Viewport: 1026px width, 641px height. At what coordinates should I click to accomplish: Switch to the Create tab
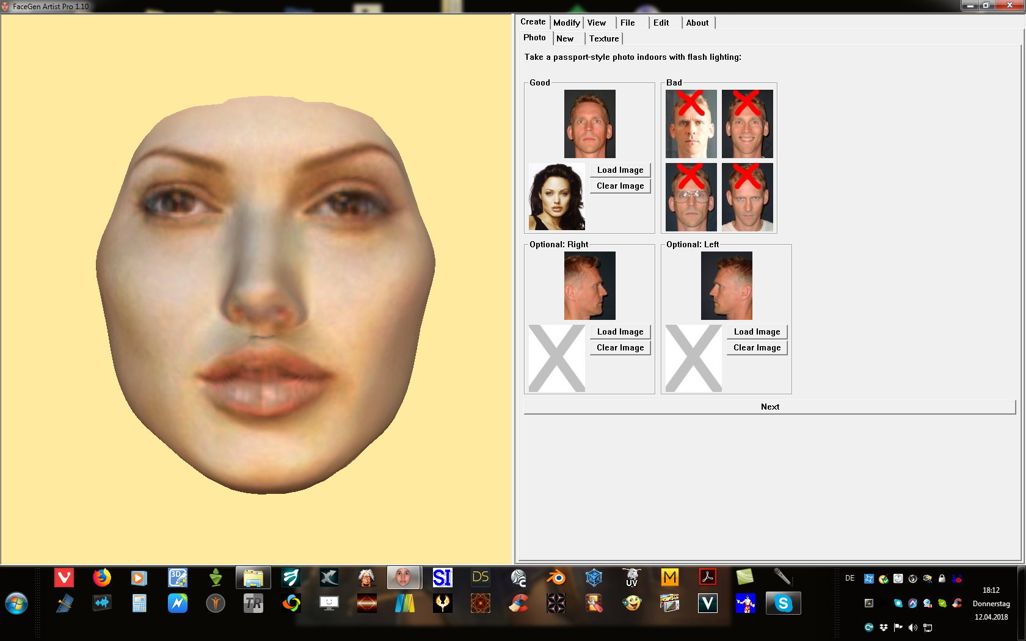point(533,22)
